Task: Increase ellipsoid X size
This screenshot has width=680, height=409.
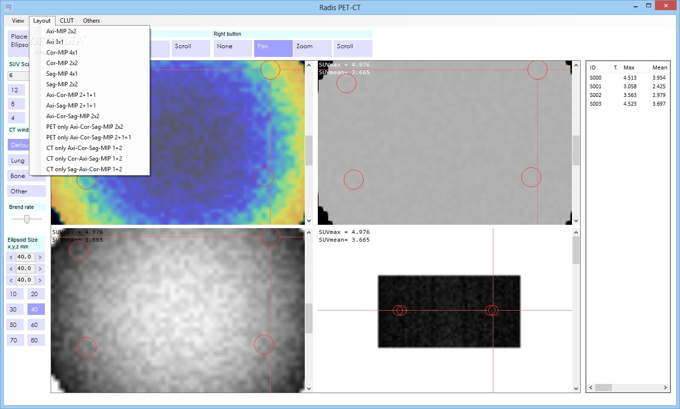Action: 40,257
